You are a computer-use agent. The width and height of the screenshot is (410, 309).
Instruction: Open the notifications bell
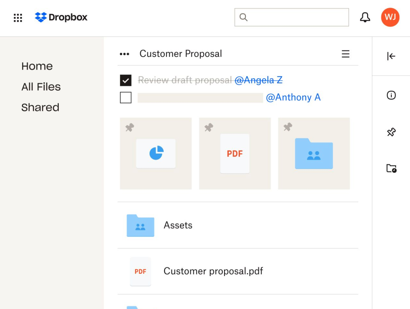pos(365,17)
